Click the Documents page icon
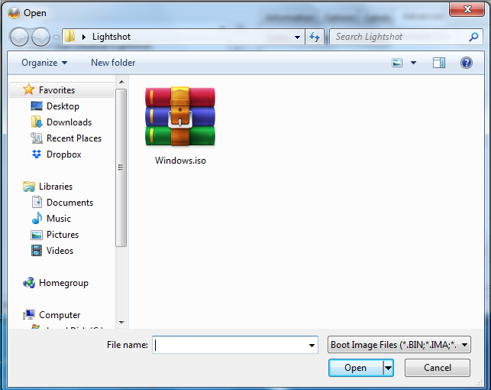 click(37, 202)
